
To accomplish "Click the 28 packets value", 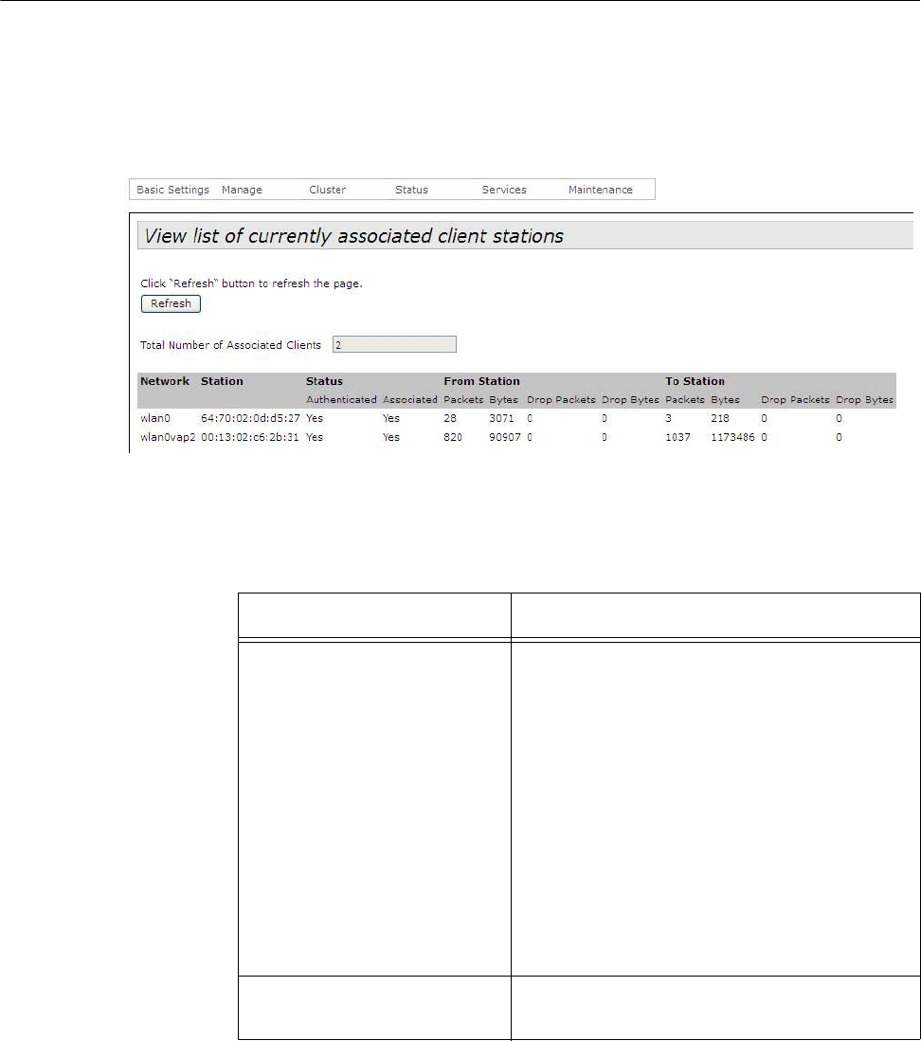I will tap(450, 418).
